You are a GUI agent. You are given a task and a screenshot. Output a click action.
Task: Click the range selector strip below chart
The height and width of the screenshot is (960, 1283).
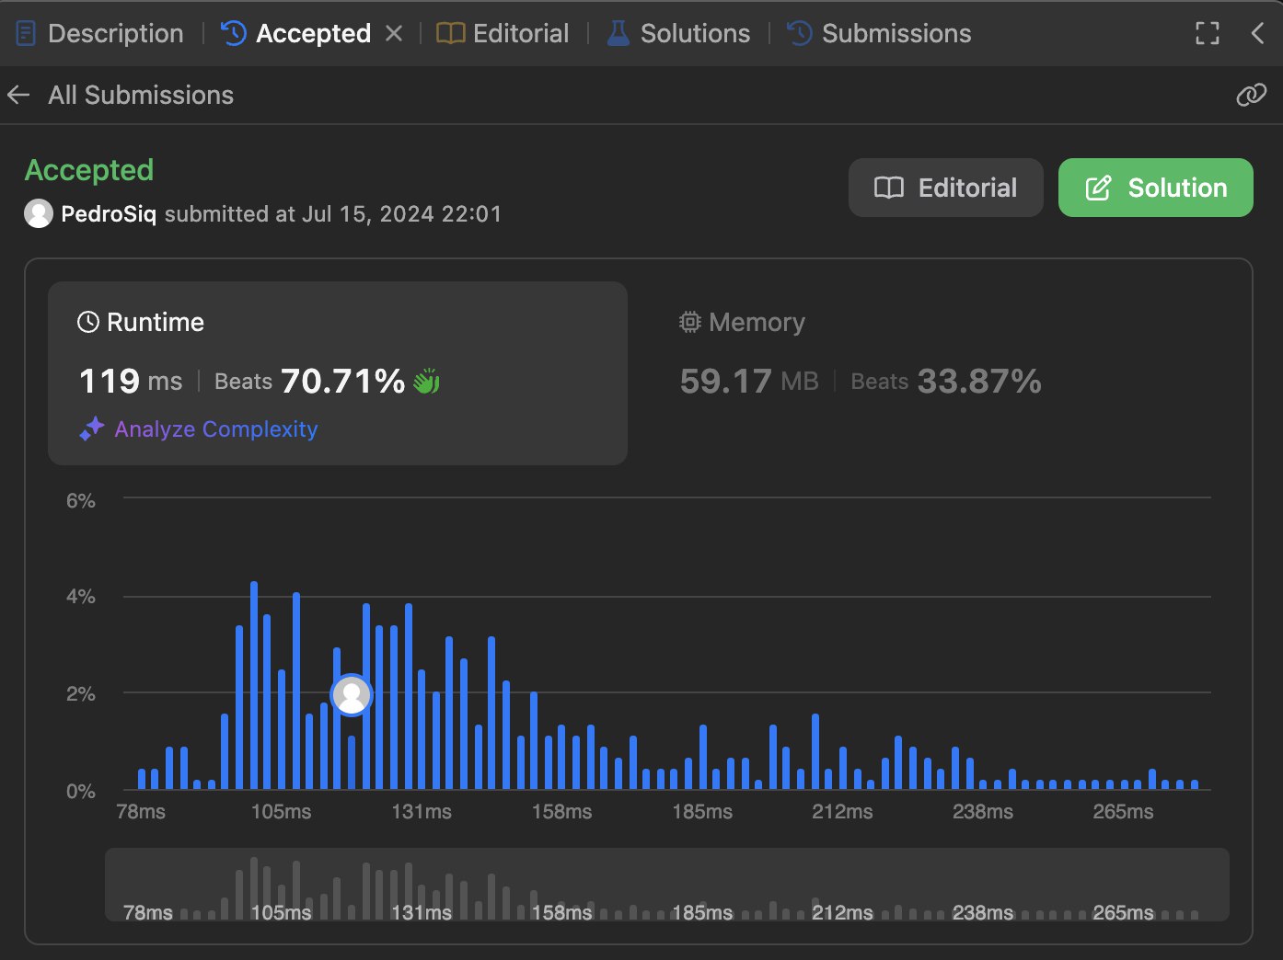pyautogui.click(x=667, y=885)
